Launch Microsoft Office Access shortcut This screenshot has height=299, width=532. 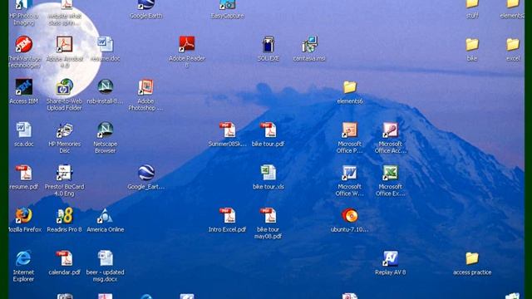coord(390,130)
